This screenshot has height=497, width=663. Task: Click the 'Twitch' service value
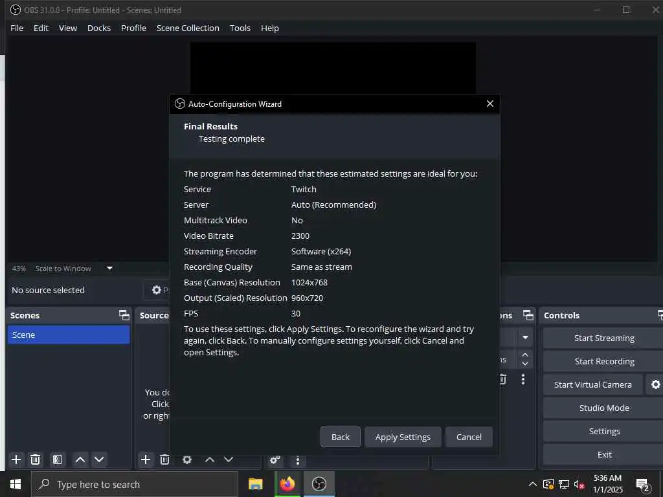click(x=304, y=190)
